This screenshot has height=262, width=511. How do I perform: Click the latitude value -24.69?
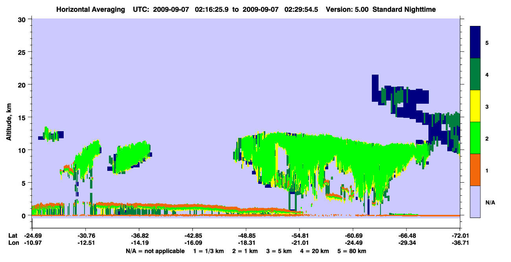pyautogui.click(x=32, y=236)
